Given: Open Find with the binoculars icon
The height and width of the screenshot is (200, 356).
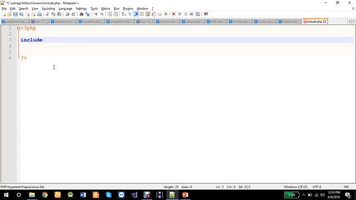Looking at the screenshot, I should coord(81,14).
